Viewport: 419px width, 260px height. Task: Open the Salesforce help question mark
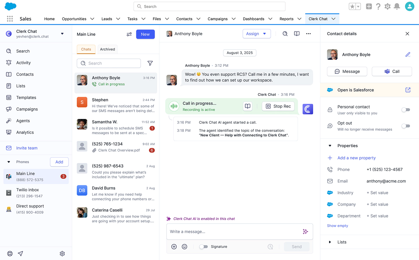pyautogui.click(x=378, y=6)
